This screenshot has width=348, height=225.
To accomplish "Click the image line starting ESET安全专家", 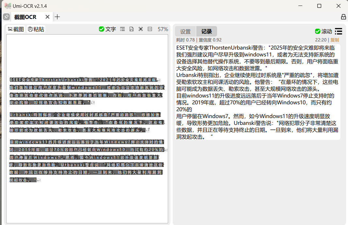I will click(x=84, y=80).
